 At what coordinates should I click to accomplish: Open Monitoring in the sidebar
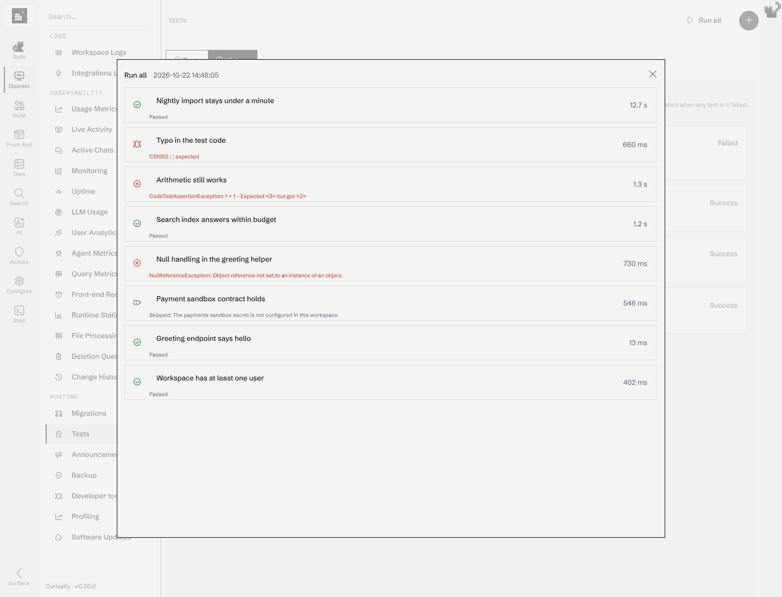90,171
